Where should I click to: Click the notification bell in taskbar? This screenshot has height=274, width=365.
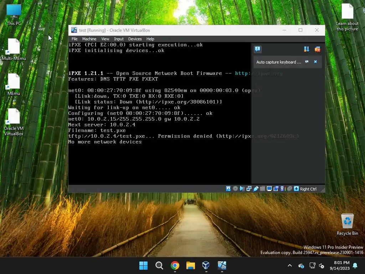pos(355,265)
